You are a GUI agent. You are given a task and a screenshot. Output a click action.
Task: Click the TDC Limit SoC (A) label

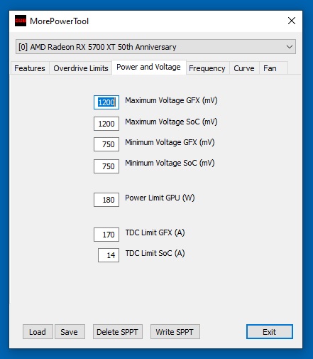pyautogui.click(x=155, y=253)
